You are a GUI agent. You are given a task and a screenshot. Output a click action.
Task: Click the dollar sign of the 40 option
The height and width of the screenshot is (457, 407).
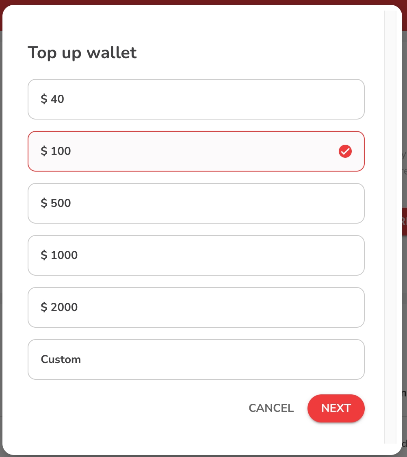click(44, 99)
